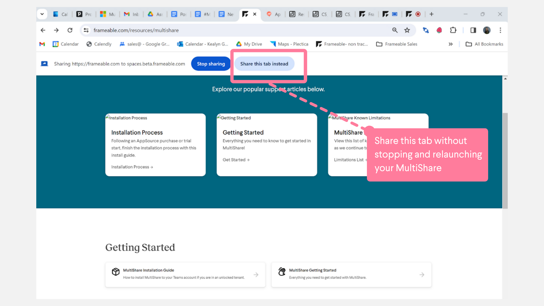This screenshot has width=544, height=306.
Task: Click the MultiShare Getting Started row arrow
Action: (x=422, y=275)
